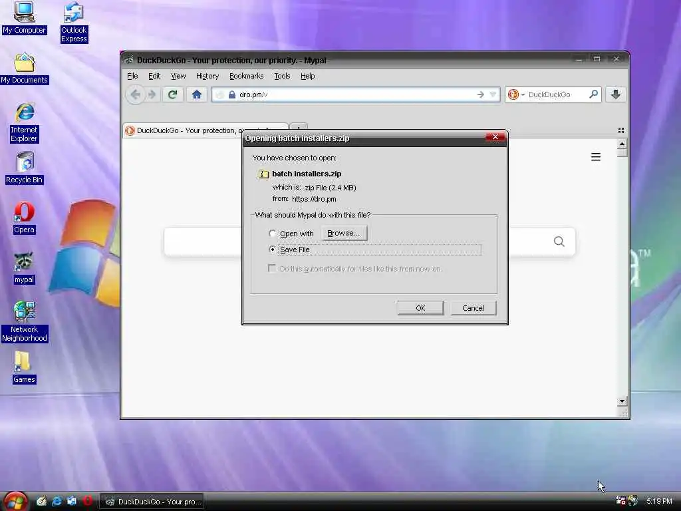Viewport: 681px width, 511px height.
Task: Click the search magnifier in DuckDuckGo box
Action: tap(593, 94)
